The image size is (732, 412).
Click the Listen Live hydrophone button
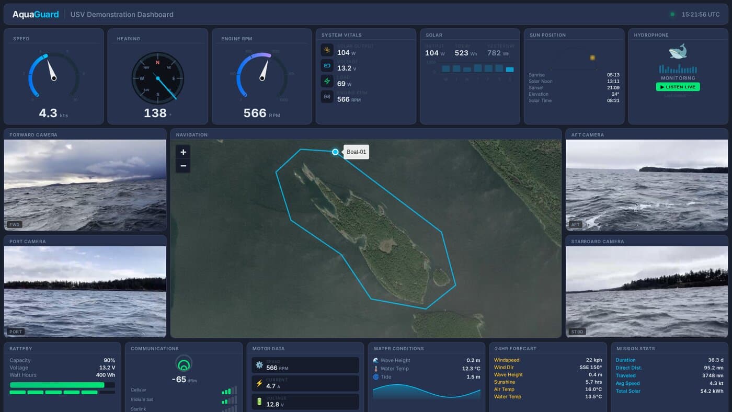click(x=678, y=87)
